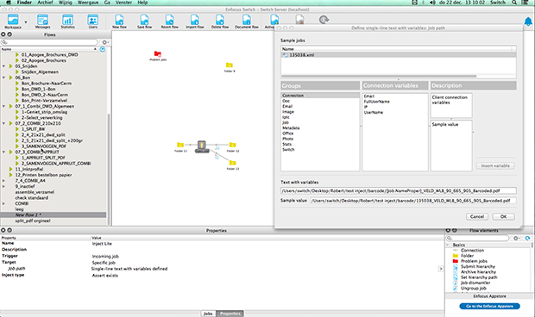Click the Flow elements search field
535x317 pixels.
click(x=478, y=239)
